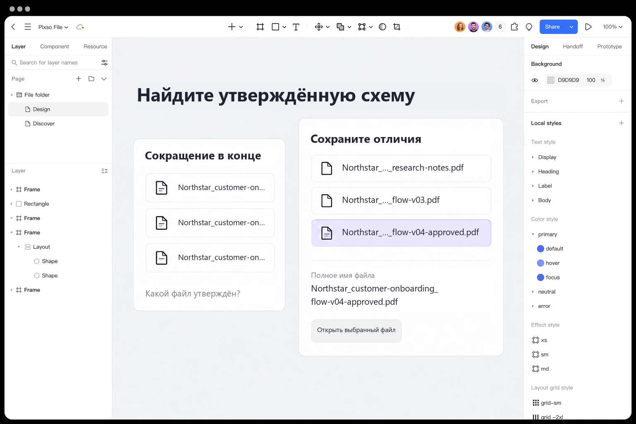Viewport: 636px width, 424px height.
Task: Select the Crop tool icon
Action: pos(397,27)
